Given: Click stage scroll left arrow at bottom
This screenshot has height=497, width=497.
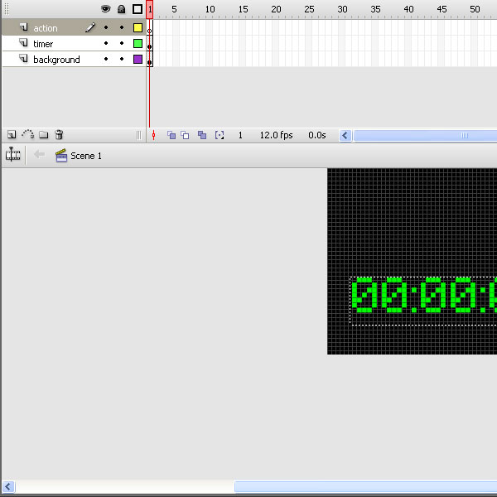Looking at the screenshot, I should click(8, 486).
